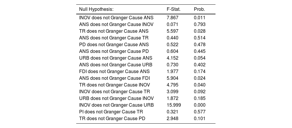The width and height of the screenshot is (292, 128).
Task: Select "FDI does not Granger Cause ANS" hypothesis
Action: (x=114, y=72)
